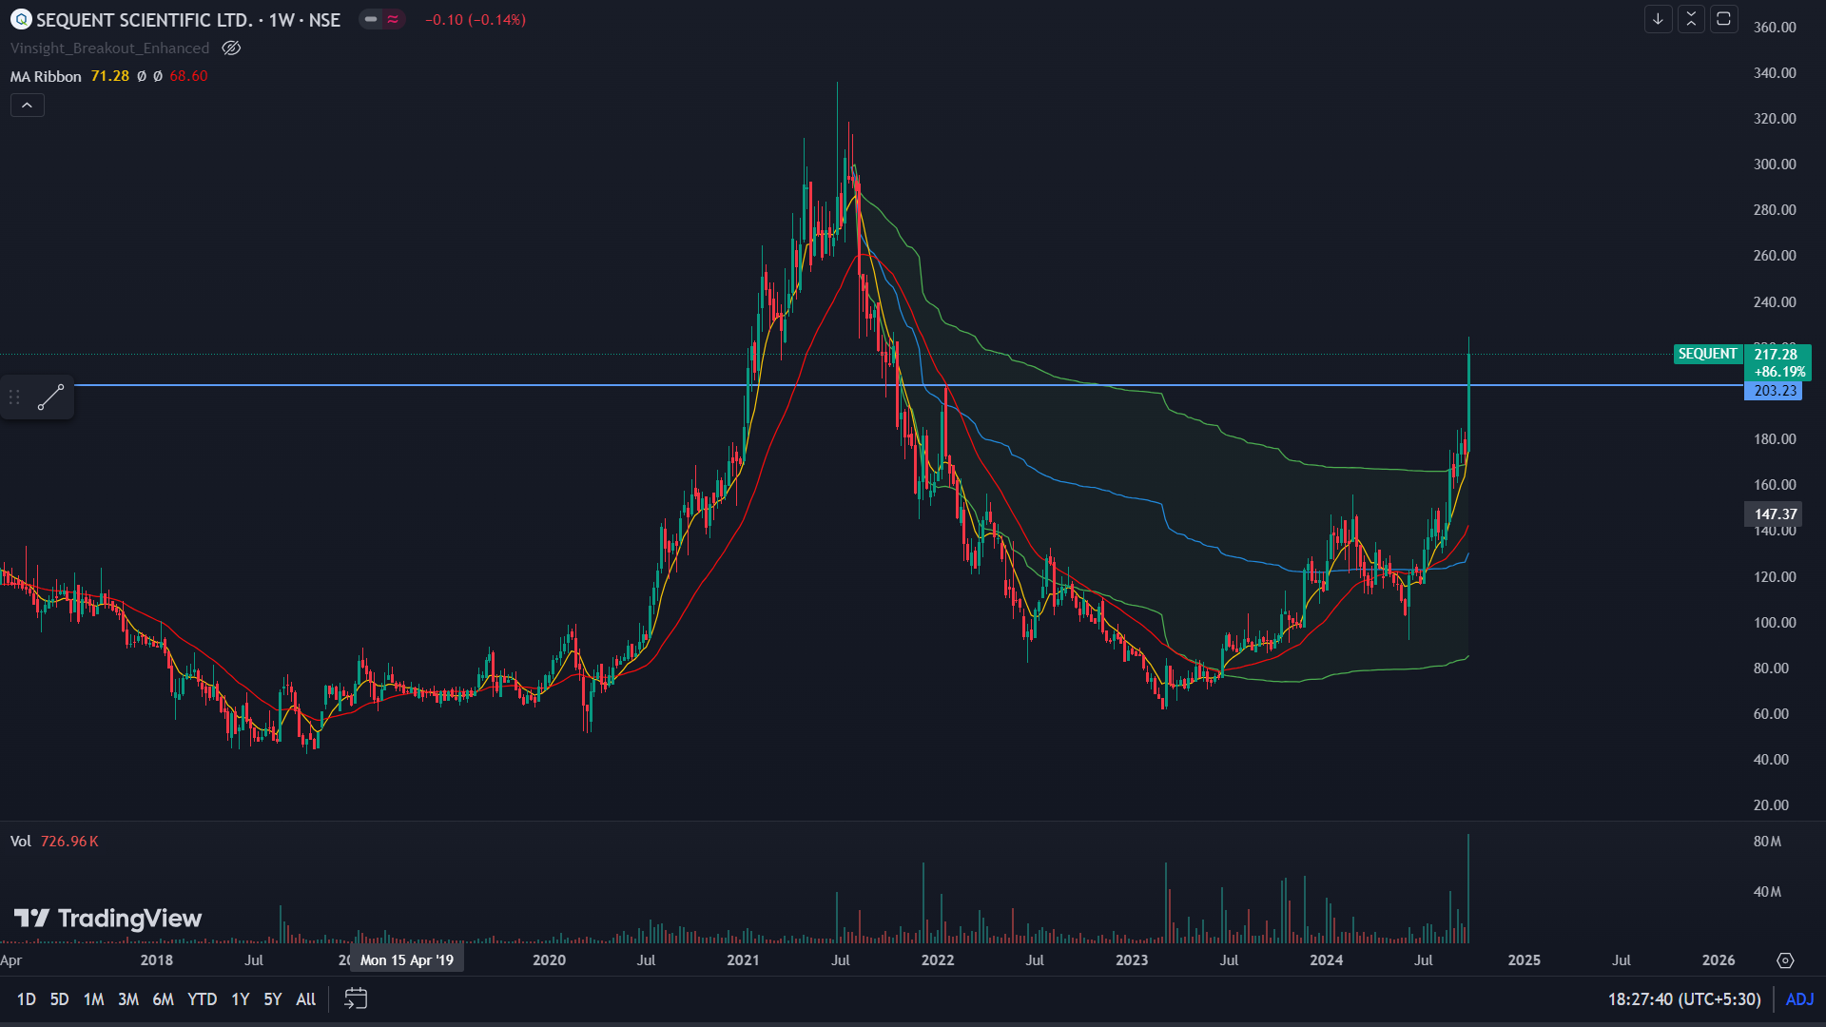Screen dimensions: 1826x1027
Task: Open the price scale settings gear icon
Action: click(1785, 960)
